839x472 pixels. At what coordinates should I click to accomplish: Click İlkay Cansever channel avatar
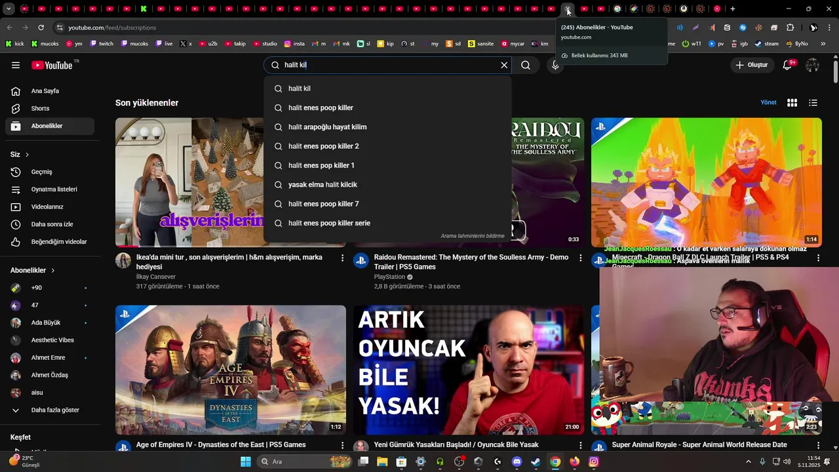[123, 261]
